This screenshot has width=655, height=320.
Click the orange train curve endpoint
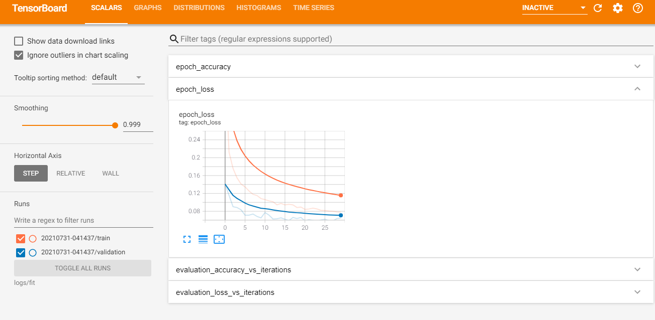[341, 195]
